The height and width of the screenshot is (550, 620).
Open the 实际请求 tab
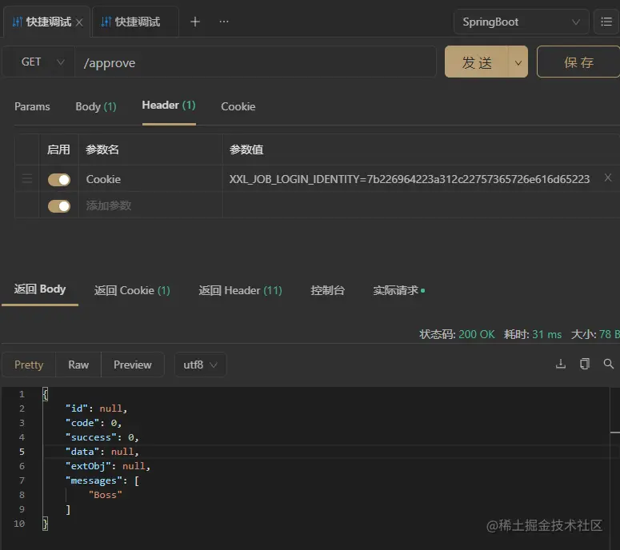[x=398, y=291]
